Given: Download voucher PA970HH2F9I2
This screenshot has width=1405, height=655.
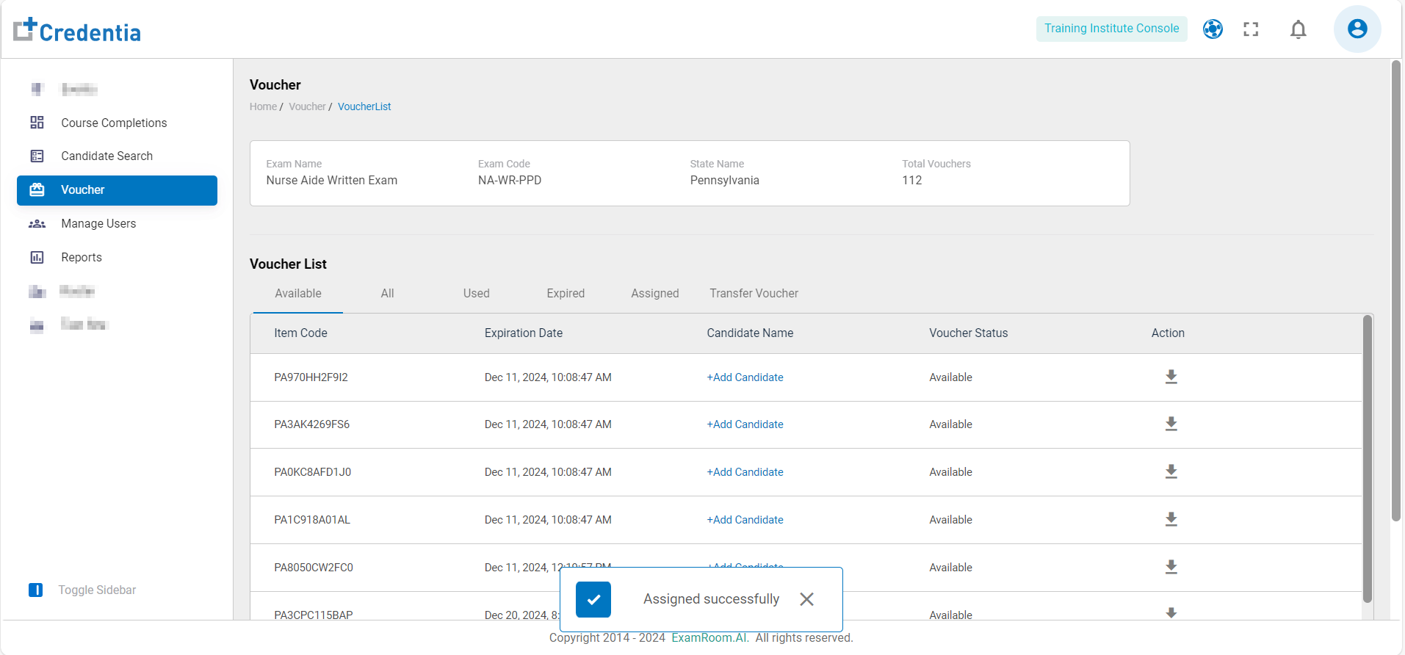Looking at the screenshot, I should point(1171,377).
